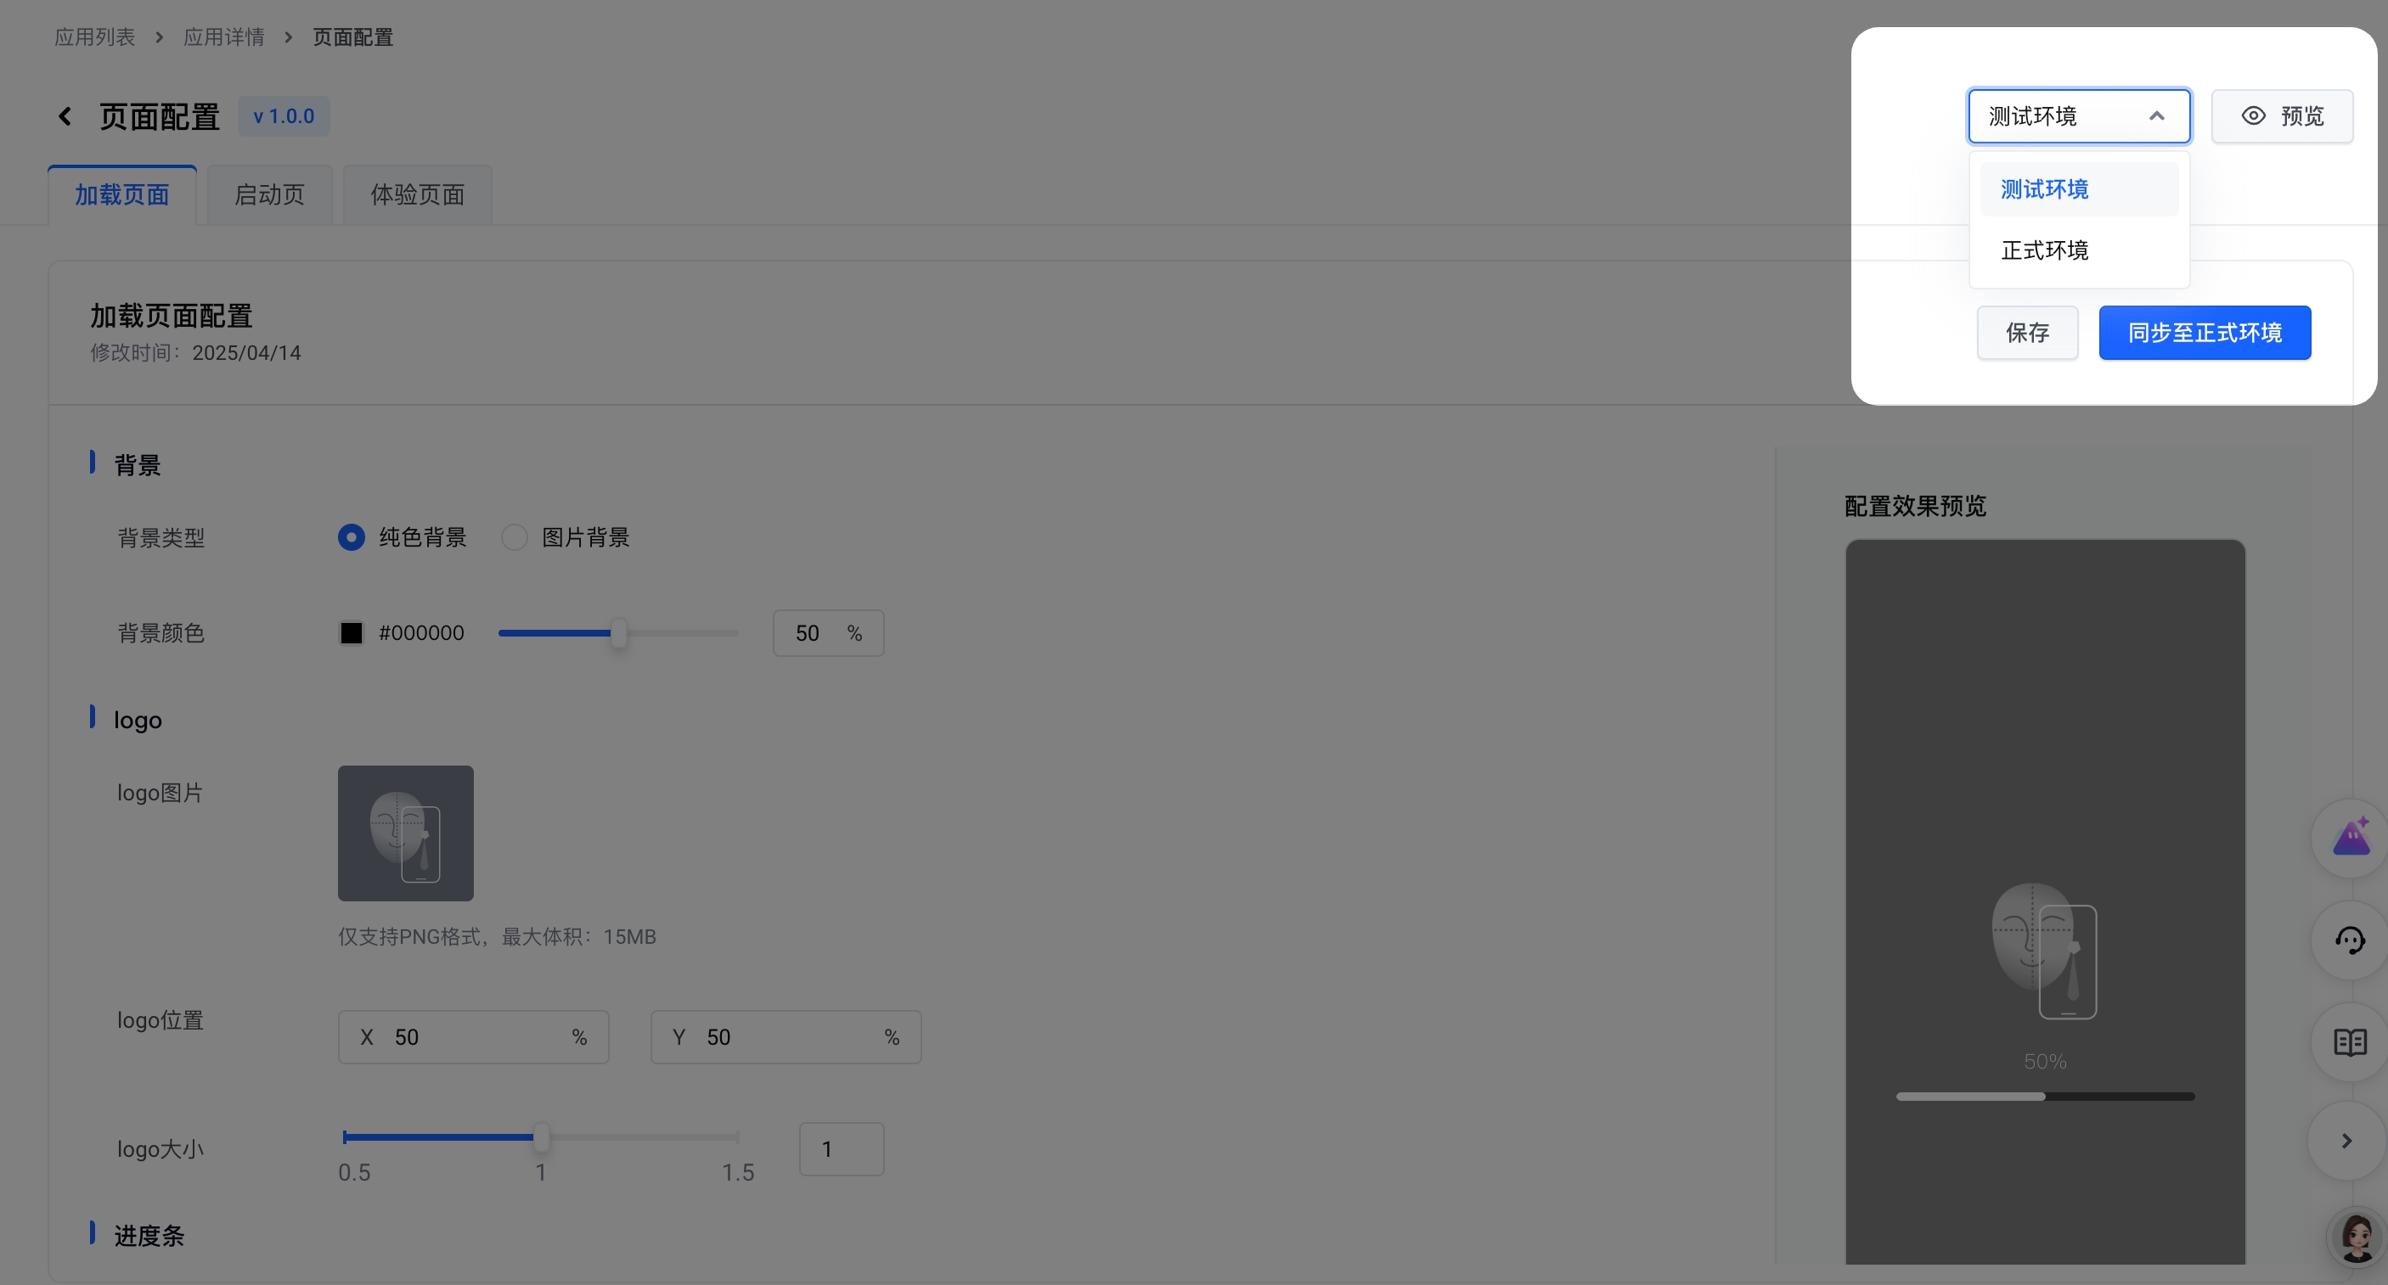The height and width of the screenshot is (1285, 2388).
Task: Click the logo大小 slider handle
Action: point(542,1136)
